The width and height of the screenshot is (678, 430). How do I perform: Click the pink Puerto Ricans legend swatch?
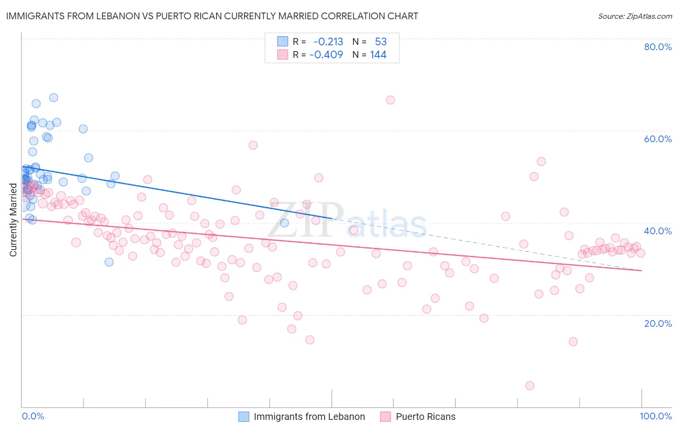pyautogui.click(x=385, y=417)
